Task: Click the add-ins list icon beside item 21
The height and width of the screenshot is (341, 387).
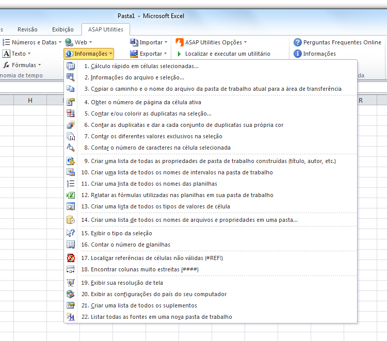Action: [71, 305]
